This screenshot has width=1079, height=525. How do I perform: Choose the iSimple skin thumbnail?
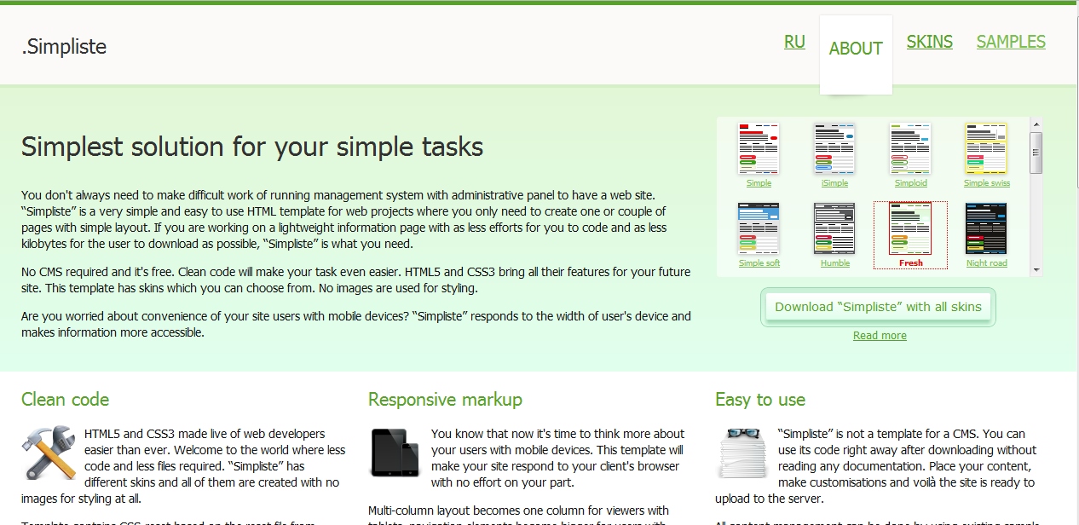(834, 149)
